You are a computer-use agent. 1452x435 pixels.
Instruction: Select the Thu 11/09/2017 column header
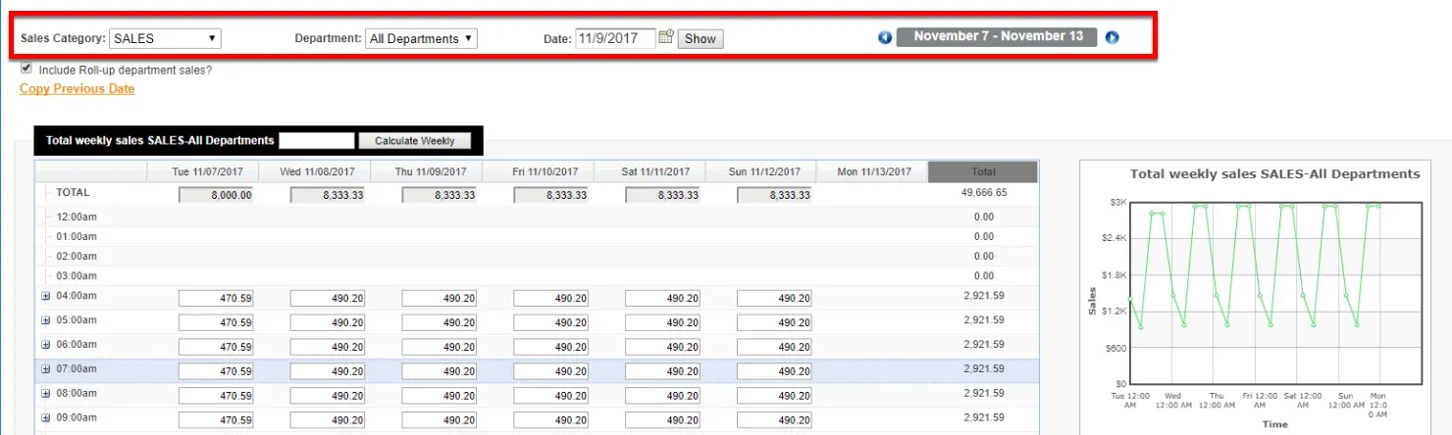tap(426, 171)
